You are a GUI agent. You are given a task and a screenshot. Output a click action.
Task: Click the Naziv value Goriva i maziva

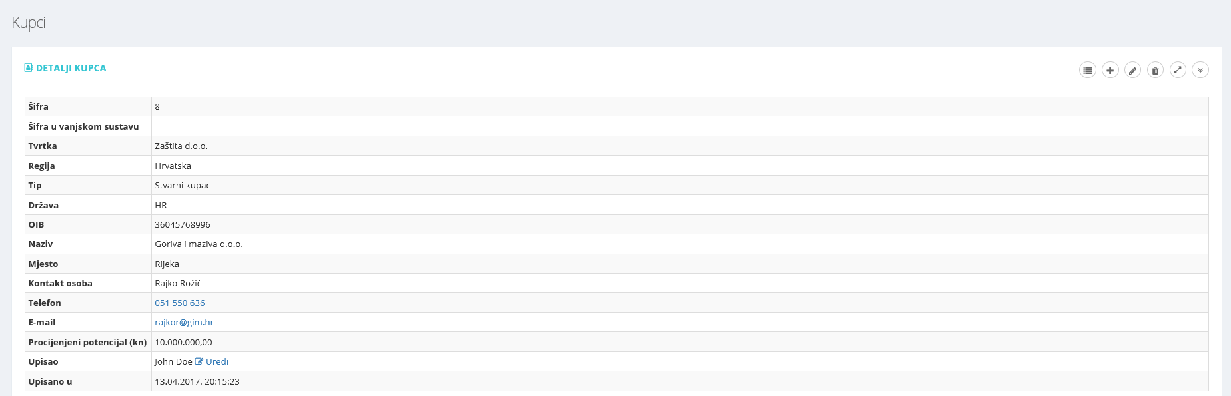pyautogui.click(x=199, y=244)
